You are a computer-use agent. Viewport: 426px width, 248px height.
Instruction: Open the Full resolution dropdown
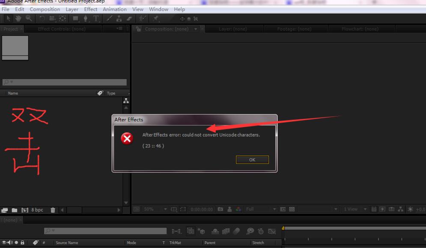click(260, 209)
